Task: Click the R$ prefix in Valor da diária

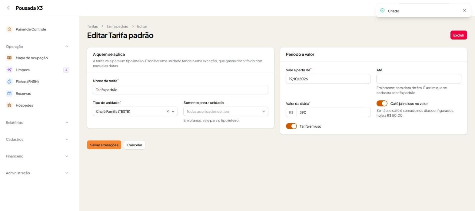Action: pyautogui.click(x=291, y=112)
